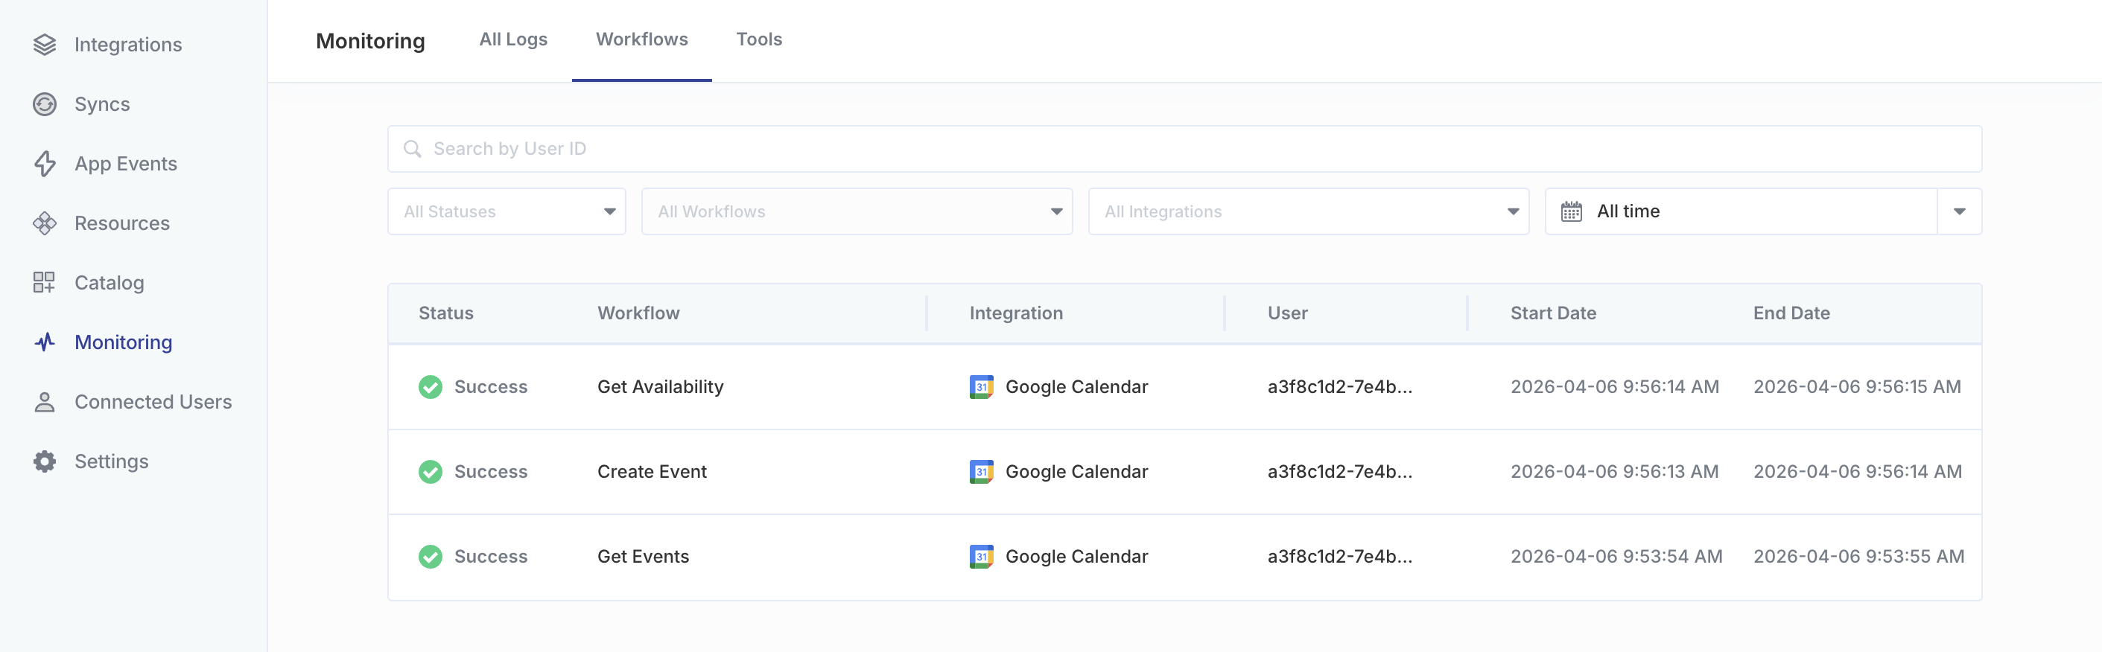Open the All Integrations dropdown
Image resolution: width=2102 pixels, height=652 pixels.
click(1308, 212)
